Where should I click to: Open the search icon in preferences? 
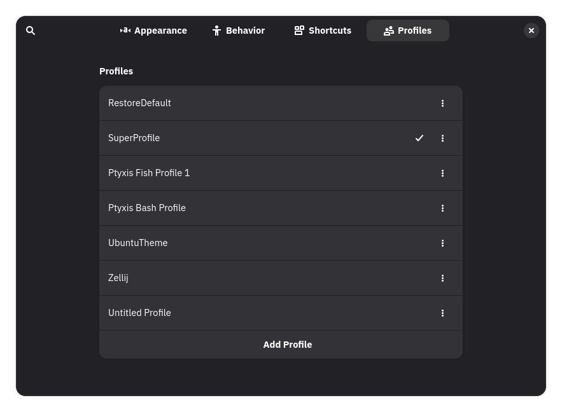31,31
